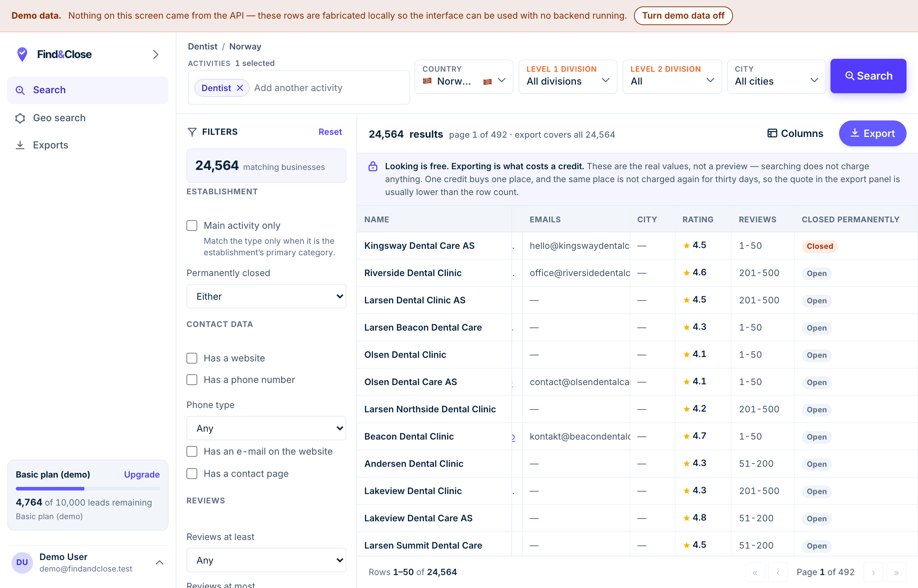Jump to last page with double-right arrow
918x588 pixels.
click(896, 572)
